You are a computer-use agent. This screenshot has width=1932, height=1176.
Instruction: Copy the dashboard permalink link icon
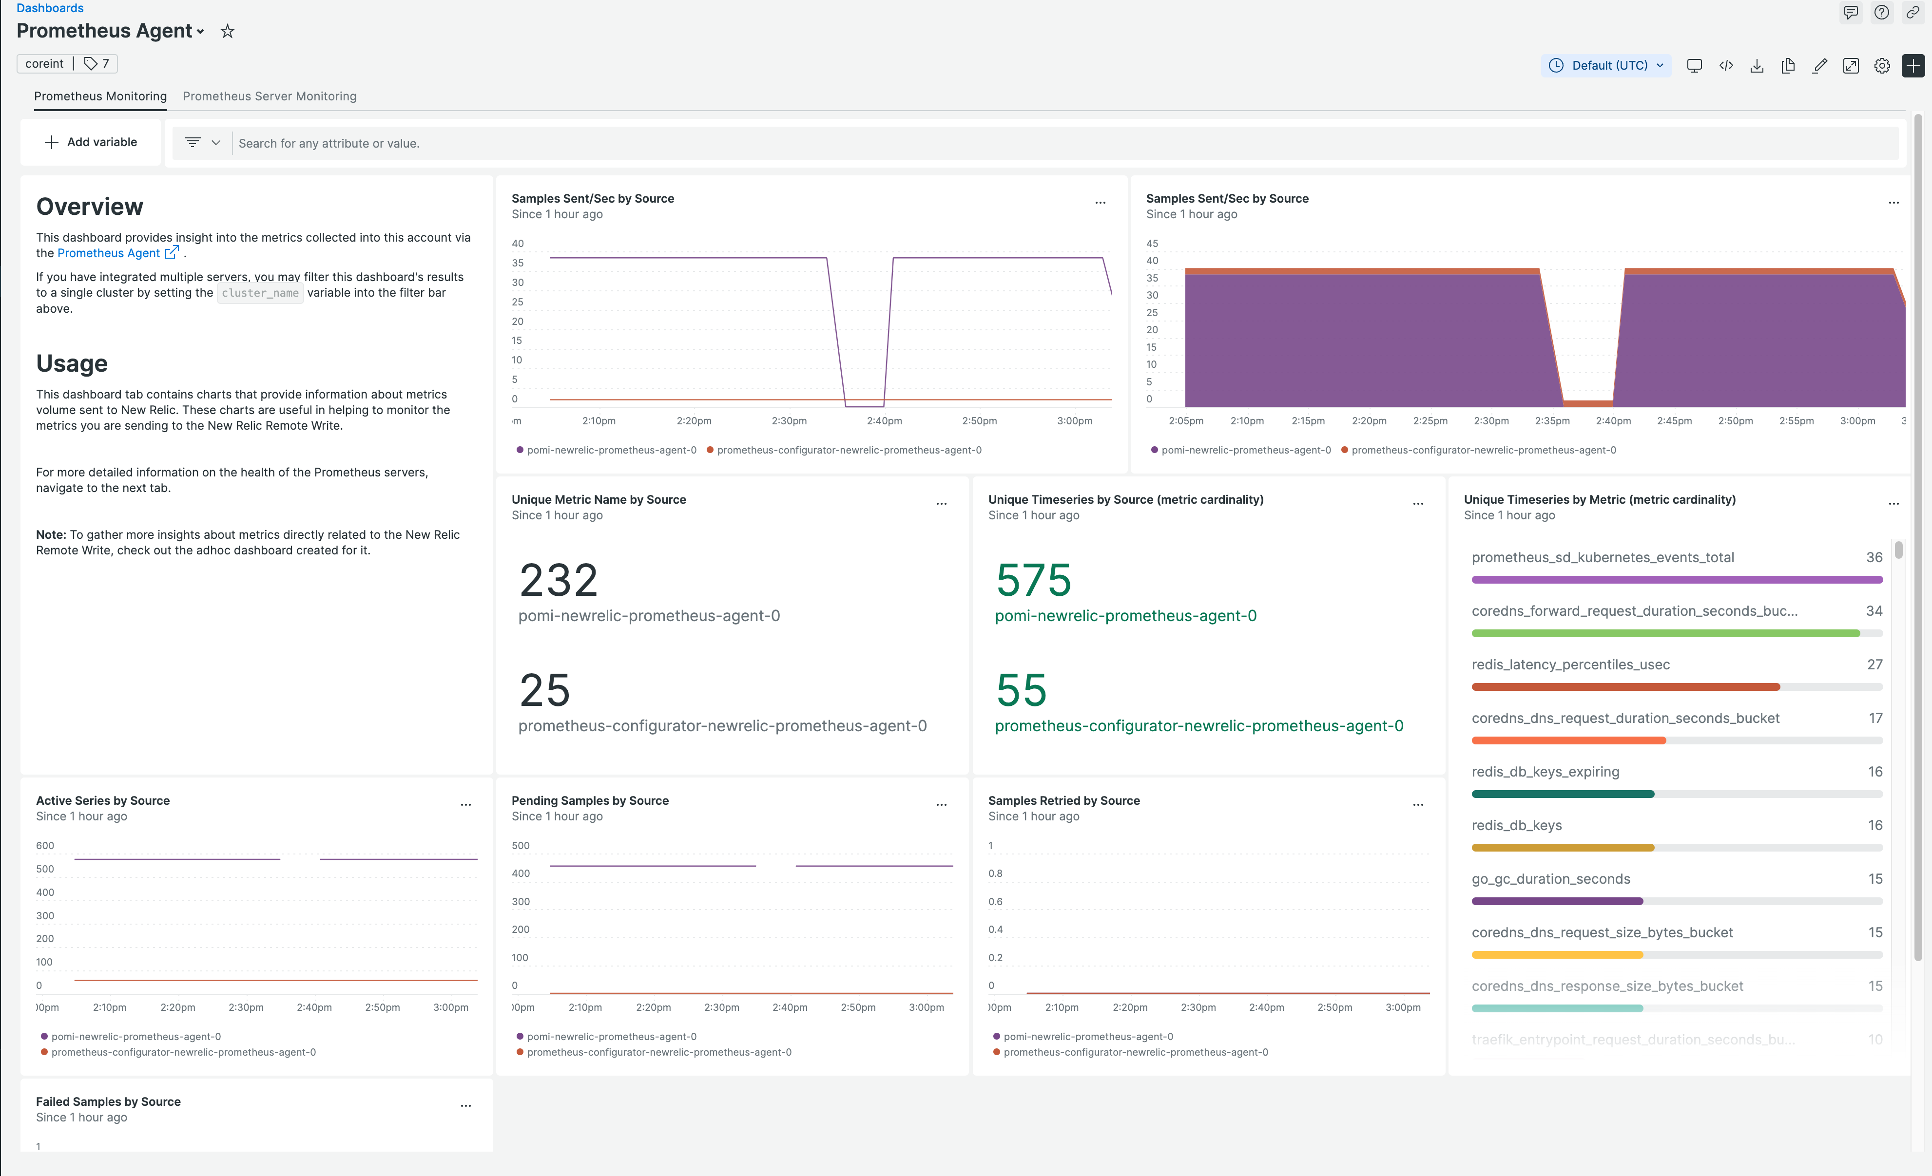click(1913, 13)
